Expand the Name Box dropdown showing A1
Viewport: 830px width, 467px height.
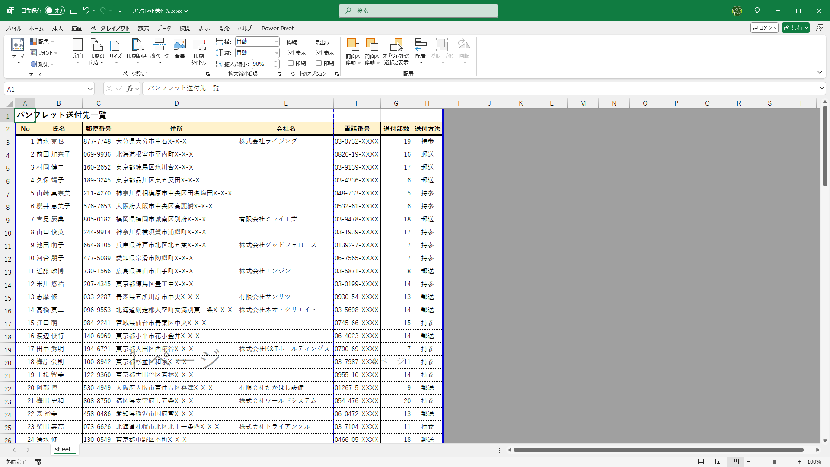(x=89, y=89)
